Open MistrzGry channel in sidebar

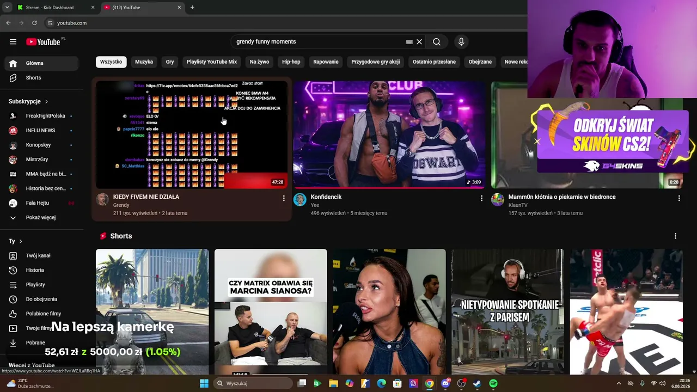click(42, 160)
